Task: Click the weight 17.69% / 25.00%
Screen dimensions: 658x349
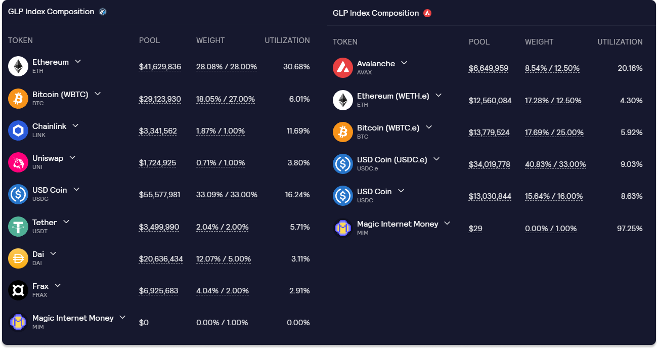Action: pyautogui.click(x=554, y=133)
